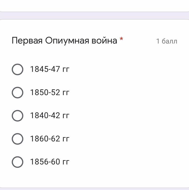The height and width of the screenshot is (190, 189).
Task: Click the word 'Первая' in the question
Action: point(27,40)
